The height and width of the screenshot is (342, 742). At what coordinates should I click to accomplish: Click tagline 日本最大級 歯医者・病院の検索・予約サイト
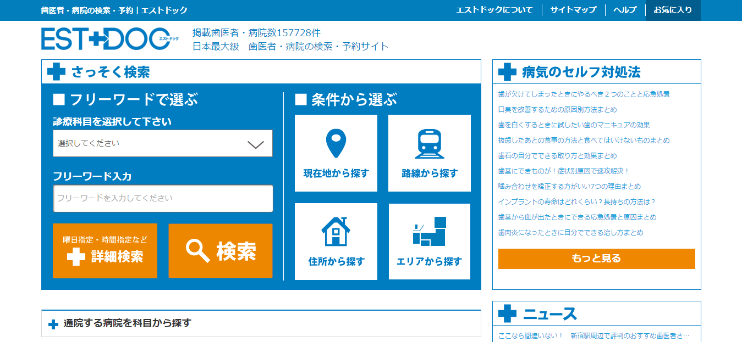click(290, 47)
